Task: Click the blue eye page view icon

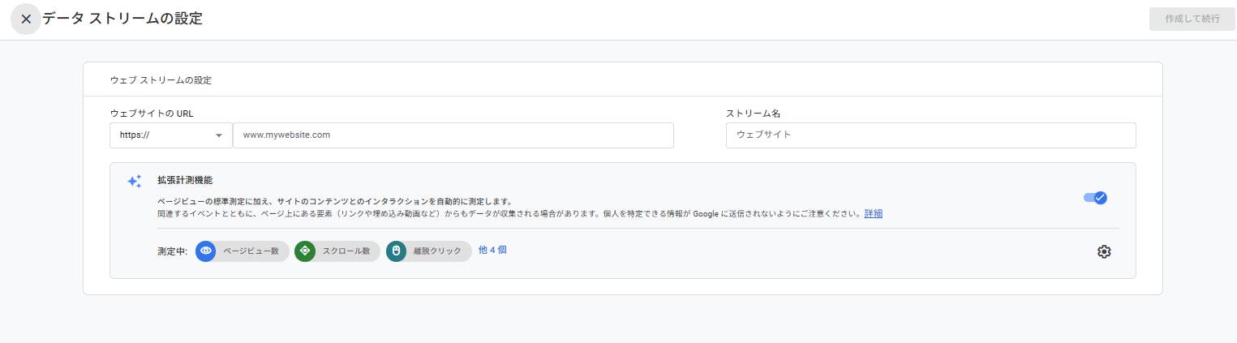Action: tap(206, 251)
